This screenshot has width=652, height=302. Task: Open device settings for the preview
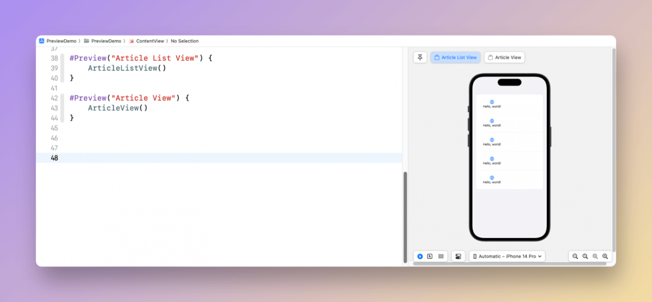[x=458, y=256]
